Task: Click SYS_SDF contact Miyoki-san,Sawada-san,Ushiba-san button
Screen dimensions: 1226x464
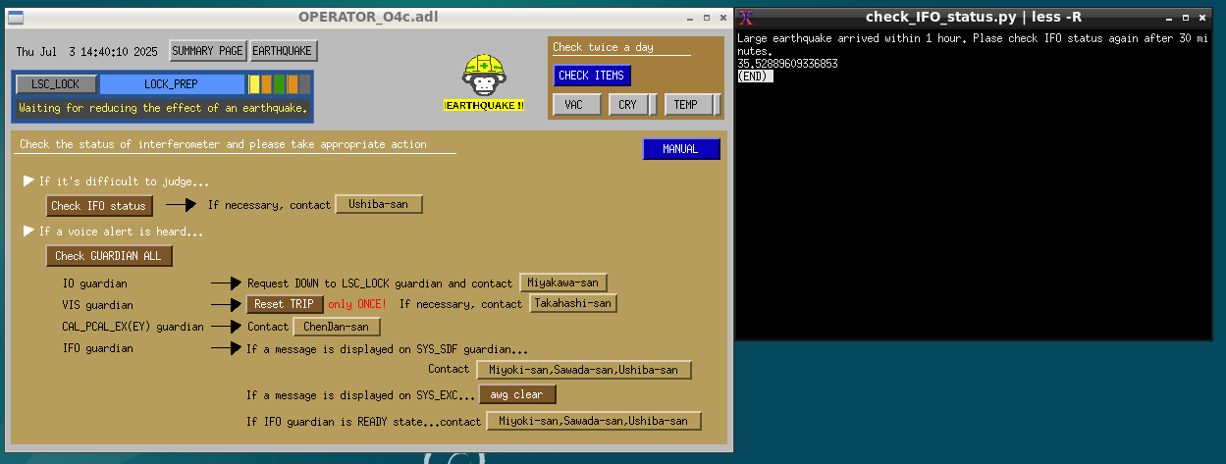Action: coord(584,370)
